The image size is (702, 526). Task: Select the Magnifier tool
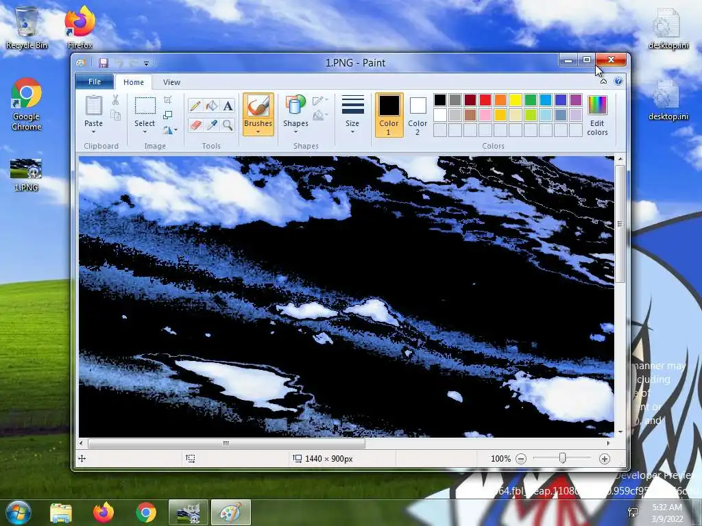point(228,125)
